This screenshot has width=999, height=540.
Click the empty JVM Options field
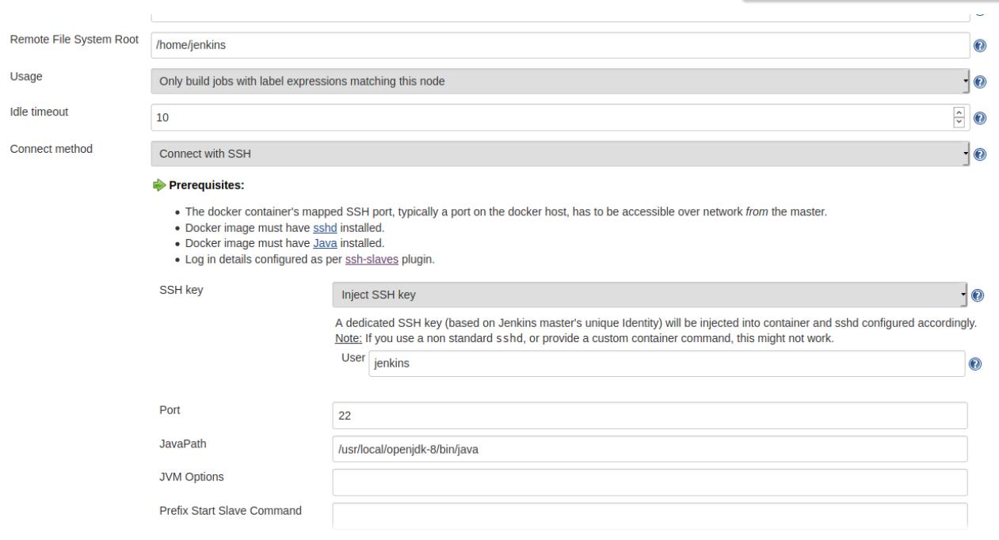(650, 481)
